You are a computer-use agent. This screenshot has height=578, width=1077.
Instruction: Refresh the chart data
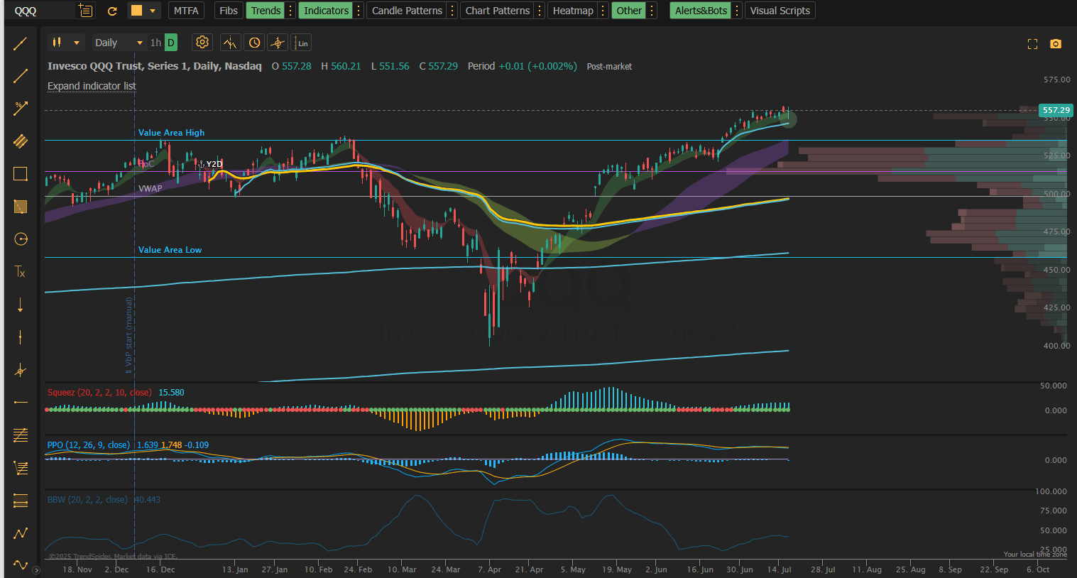[x=112, y=11]
